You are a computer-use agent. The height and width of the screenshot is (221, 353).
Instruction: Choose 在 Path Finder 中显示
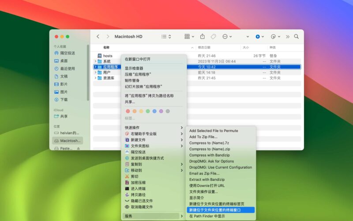coord(207,216)
